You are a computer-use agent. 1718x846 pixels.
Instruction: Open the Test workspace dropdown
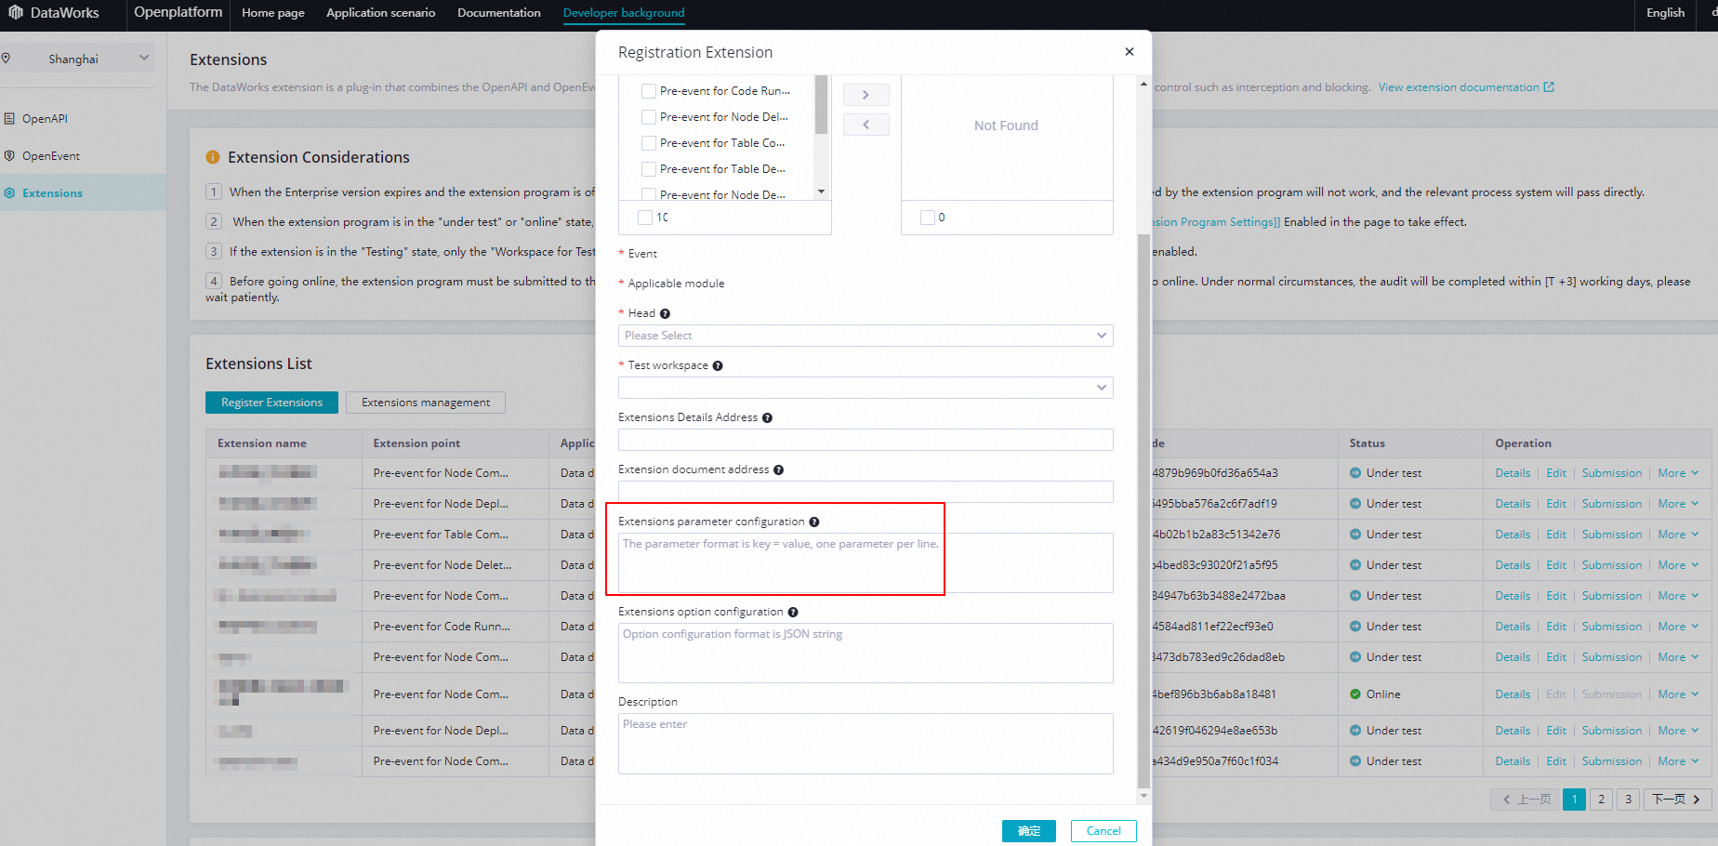[866, 388]
